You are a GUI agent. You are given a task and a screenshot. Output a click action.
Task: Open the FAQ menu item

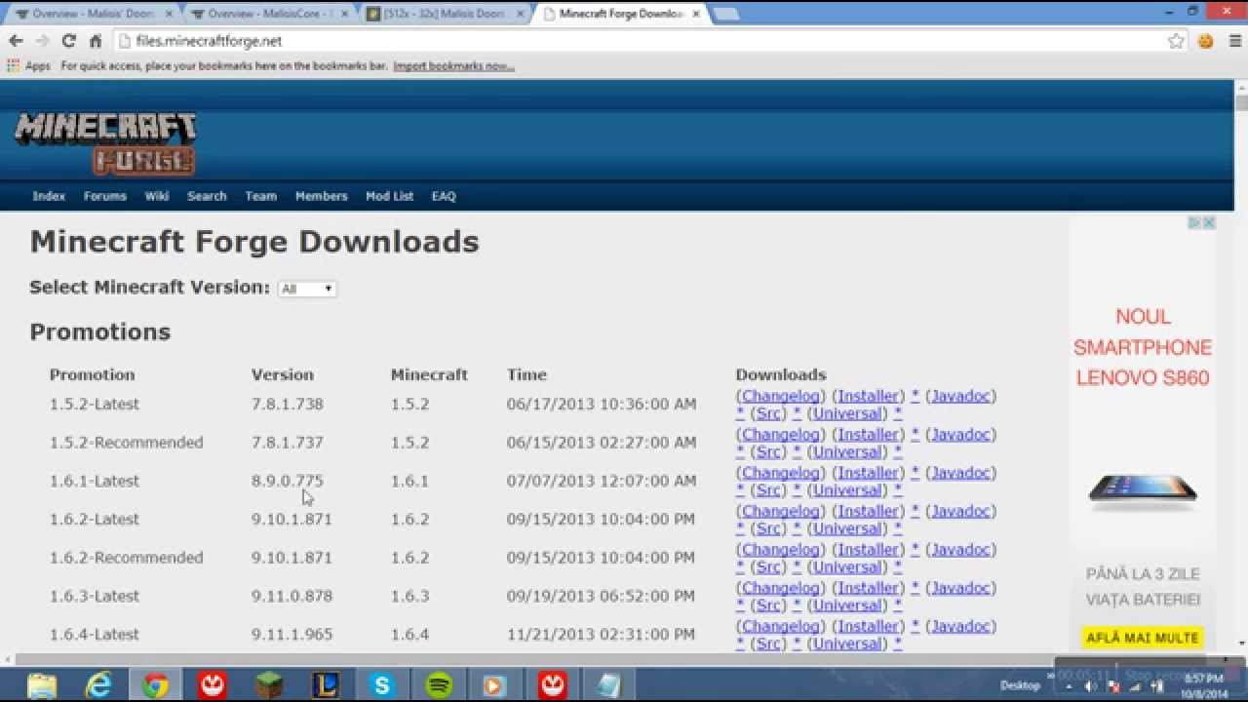444,196
